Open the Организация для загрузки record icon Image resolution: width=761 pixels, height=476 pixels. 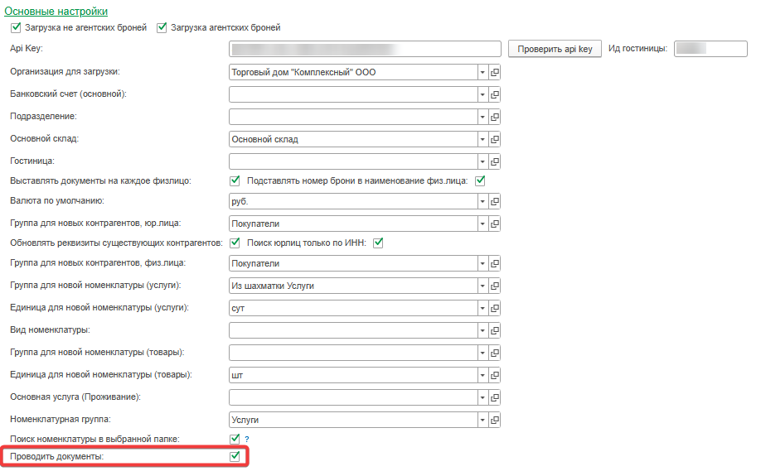pyautogui.click(x=495, y=72)
